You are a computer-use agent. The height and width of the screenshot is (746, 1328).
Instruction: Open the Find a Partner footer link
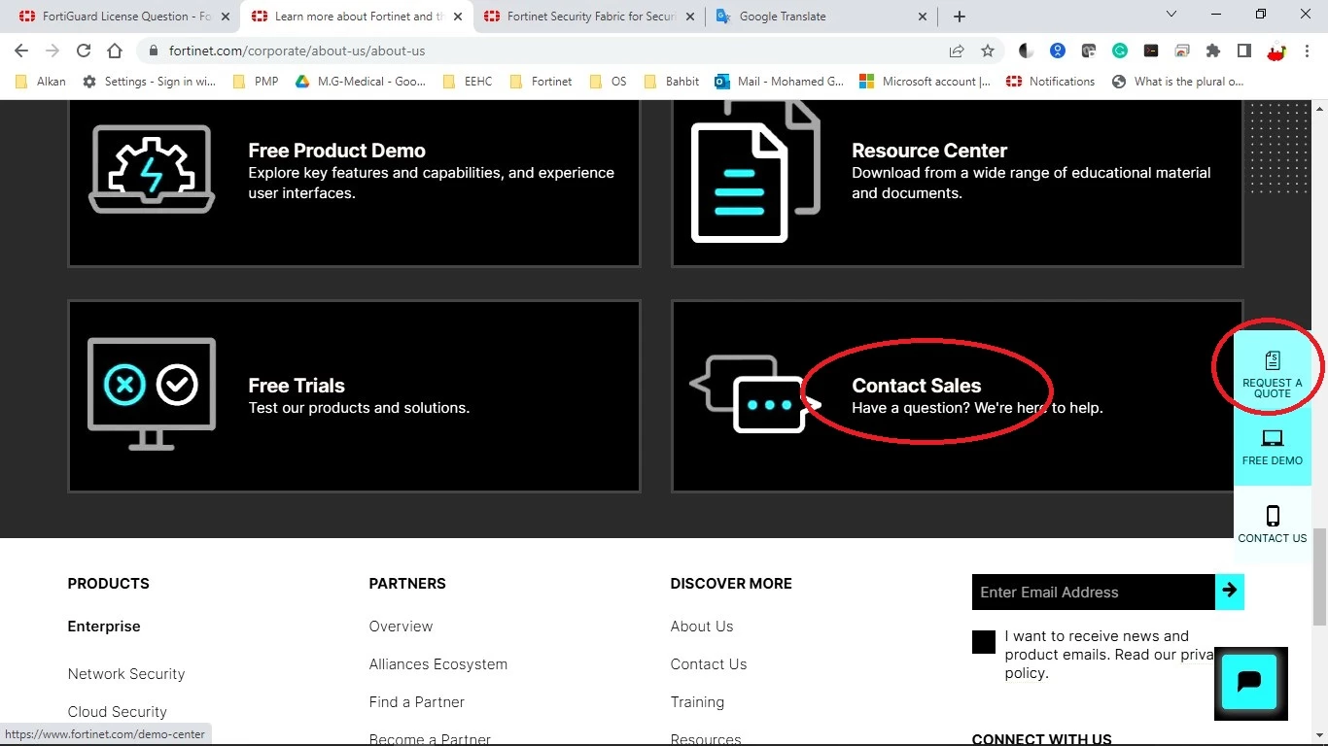click(x=417, y=701)
